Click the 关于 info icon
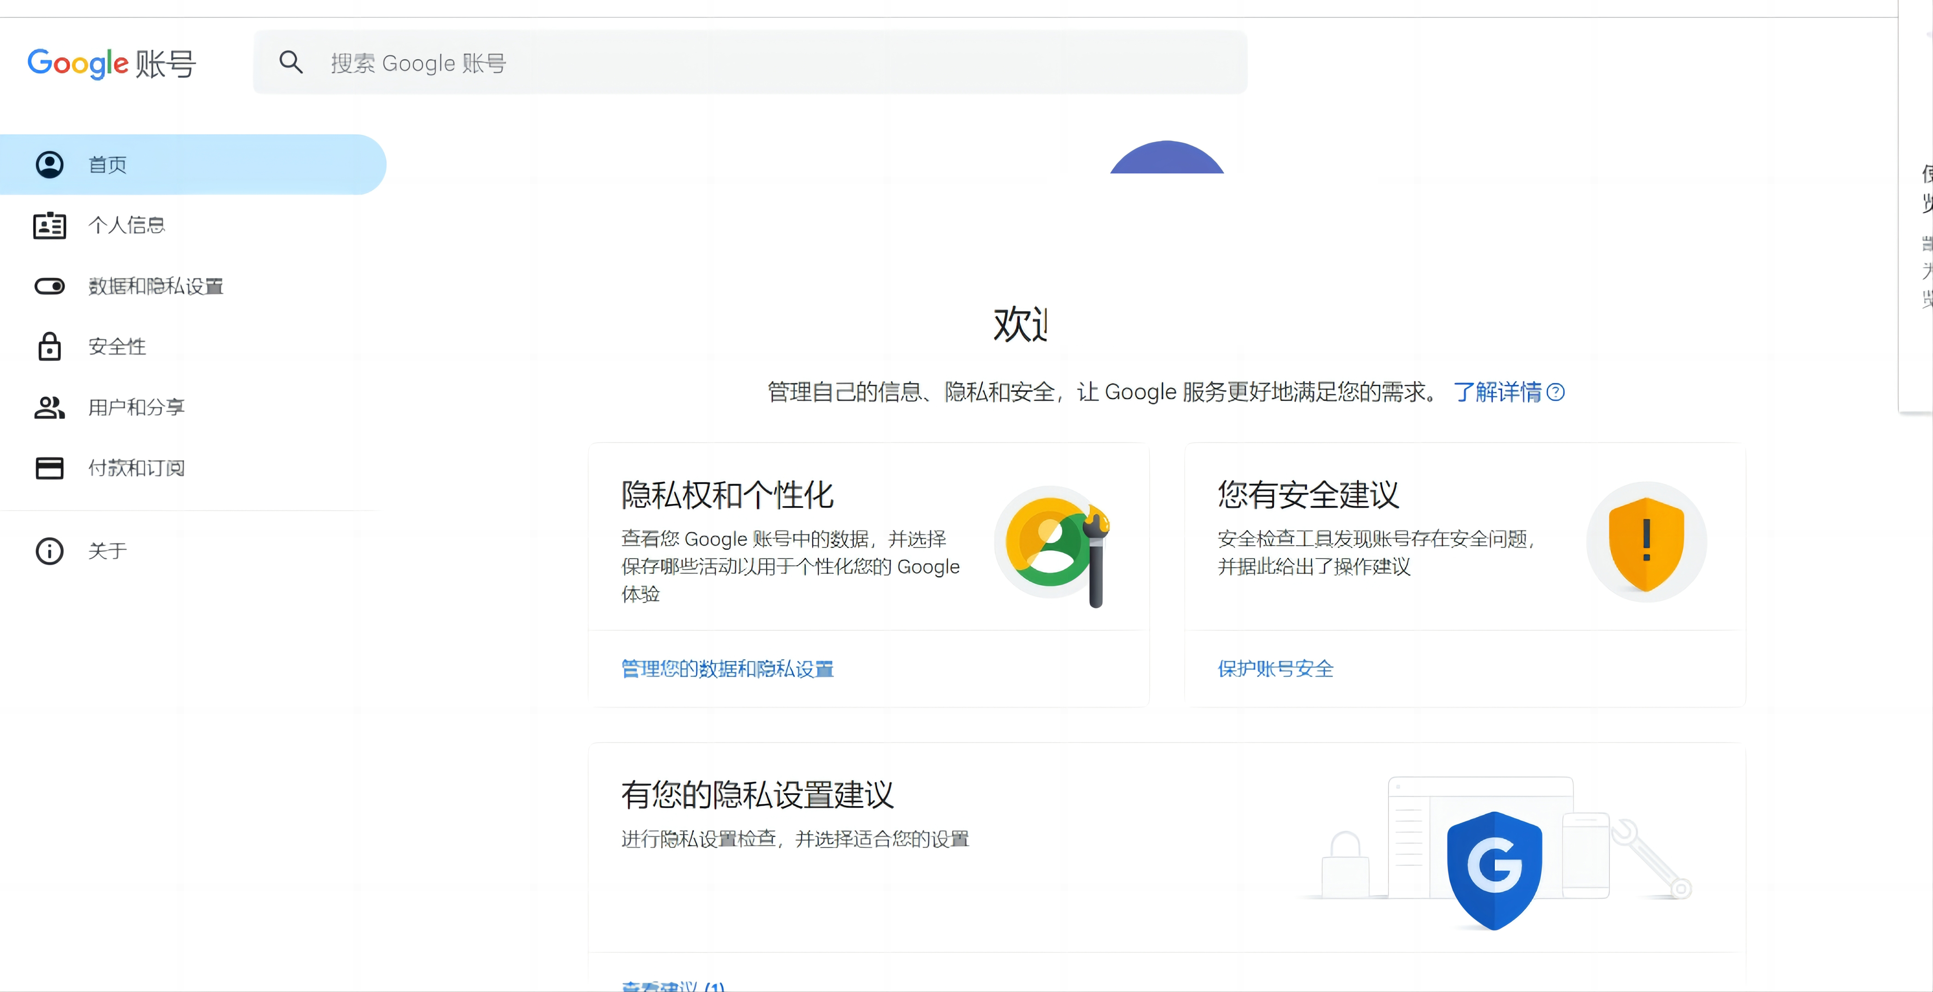This screenshot has width=1933, height=992. [49, 551]
